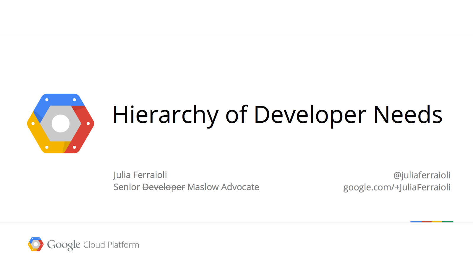Click the struck-through word Developer

pyautogui.click(x=163, y=187)
